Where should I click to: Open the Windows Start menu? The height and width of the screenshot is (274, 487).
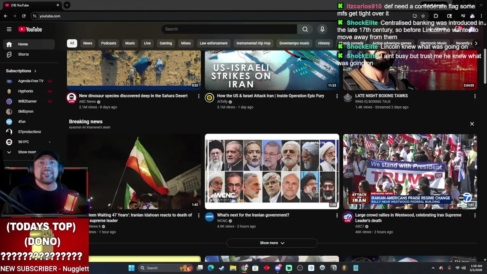[x=131, y=268]
